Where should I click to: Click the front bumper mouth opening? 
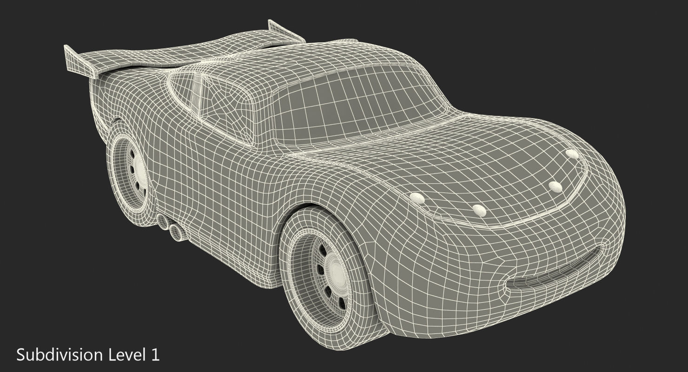click(x=553, y=273)
